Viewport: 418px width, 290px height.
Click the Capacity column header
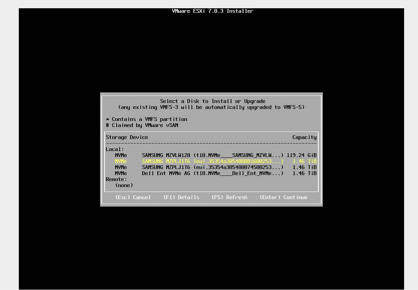[x=304, y=137]
